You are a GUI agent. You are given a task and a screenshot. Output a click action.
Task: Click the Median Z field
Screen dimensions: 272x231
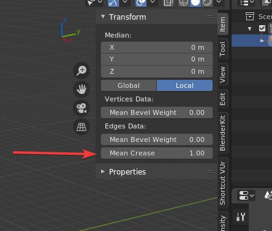[x=157, y=71]
